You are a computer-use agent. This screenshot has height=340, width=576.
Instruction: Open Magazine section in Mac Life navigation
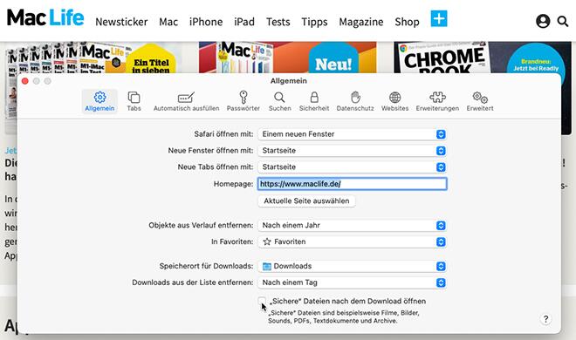[361, 22]
